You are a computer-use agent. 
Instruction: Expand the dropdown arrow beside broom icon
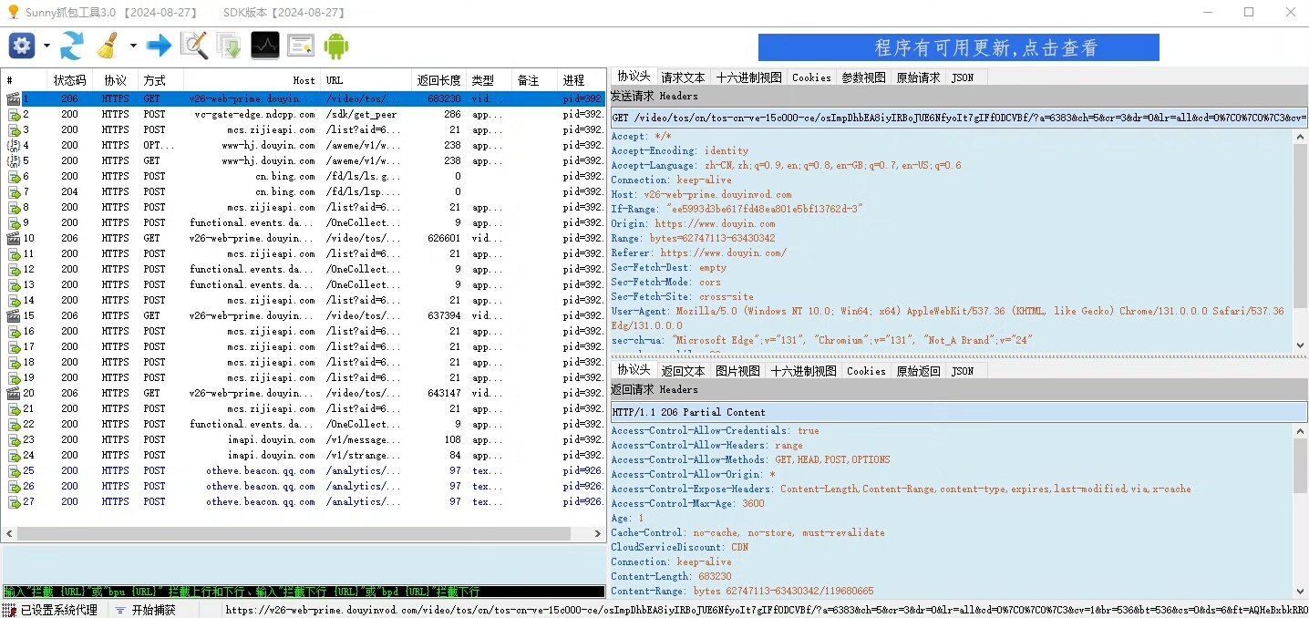tap(133, 46)
